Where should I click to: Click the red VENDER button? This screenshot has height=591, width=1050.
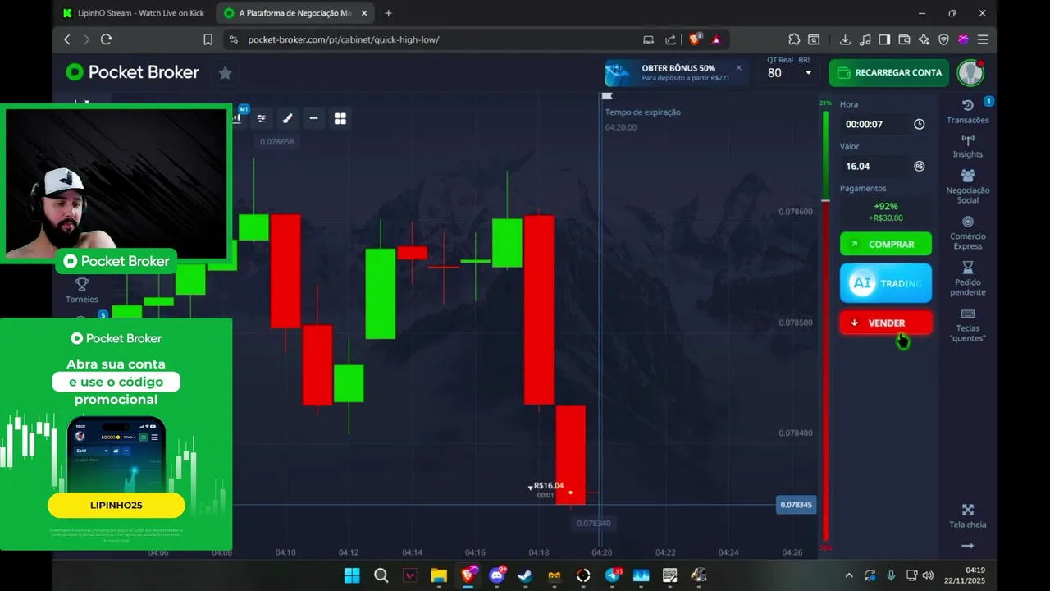click(x=886, y=323)
